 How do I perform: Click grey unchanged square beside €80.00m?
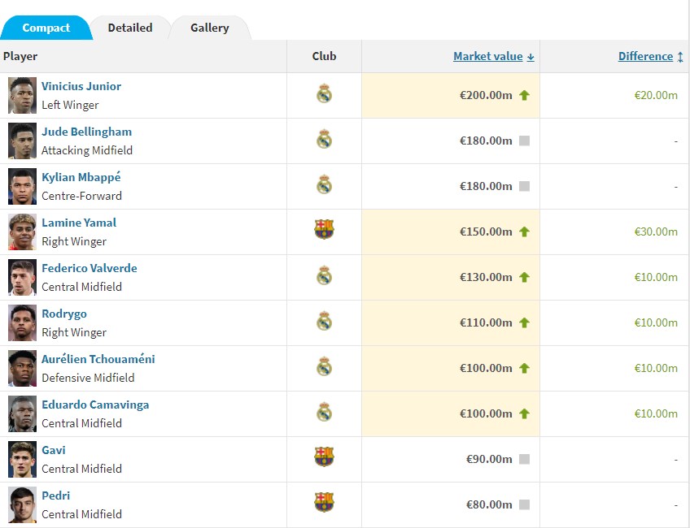coord(524,504)
